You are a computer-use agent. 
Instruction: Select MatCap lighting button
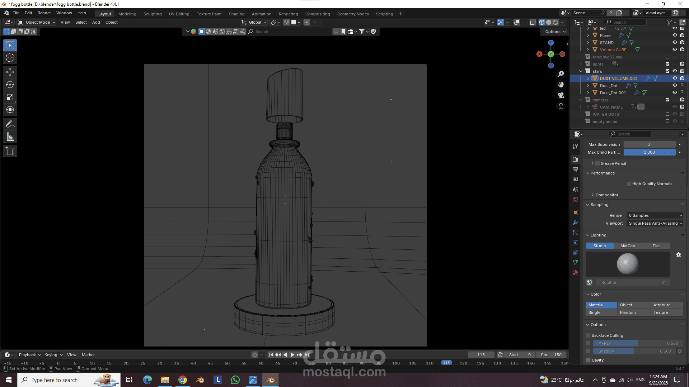[628, 246]
